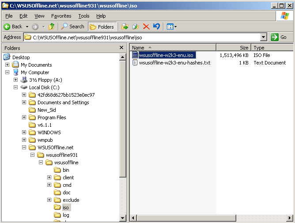Click the address bar path field

(142, 37)
